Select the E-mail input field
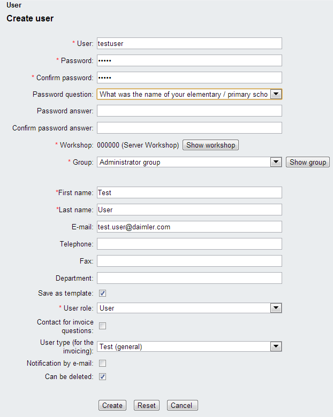 189,227
